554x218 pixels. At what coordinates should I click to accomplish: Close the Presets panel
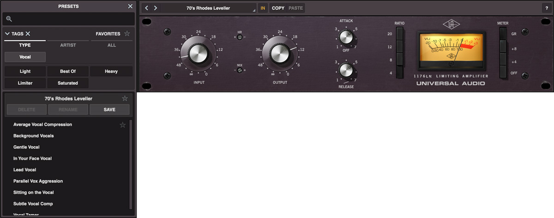coord(130,6)
